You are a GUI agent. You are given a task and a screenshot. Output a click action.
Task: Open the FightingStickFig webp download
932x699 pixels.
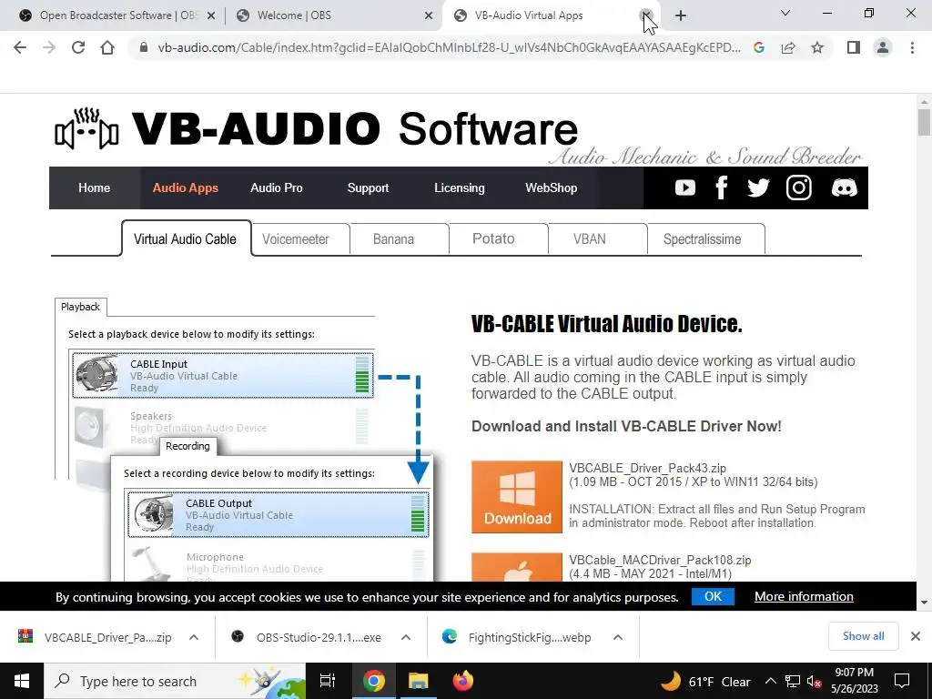519,637
